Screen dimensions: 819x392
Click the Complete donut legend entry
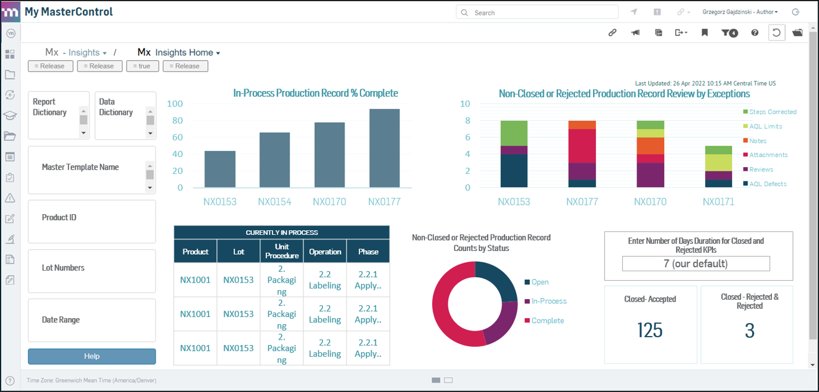tap(544, 321)
